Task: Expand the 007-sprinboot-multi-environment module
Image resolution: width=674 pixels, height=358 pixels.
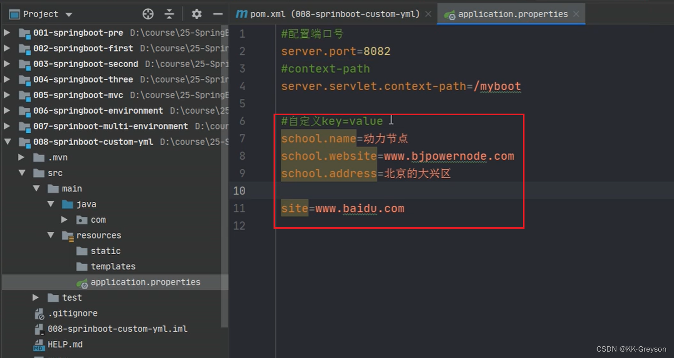Action: [7, 126]
